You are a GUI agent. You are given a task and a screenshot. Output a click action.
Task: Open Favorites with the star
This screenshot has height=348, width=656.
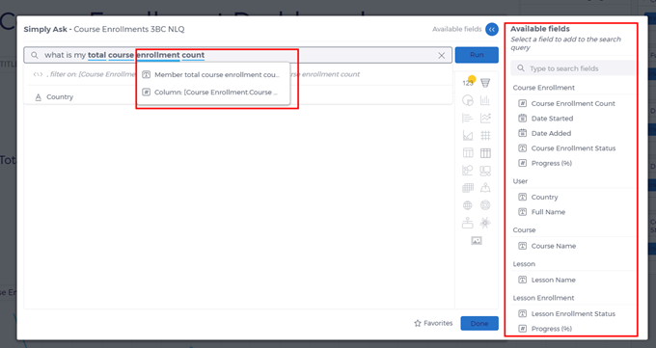coord(433,323)
